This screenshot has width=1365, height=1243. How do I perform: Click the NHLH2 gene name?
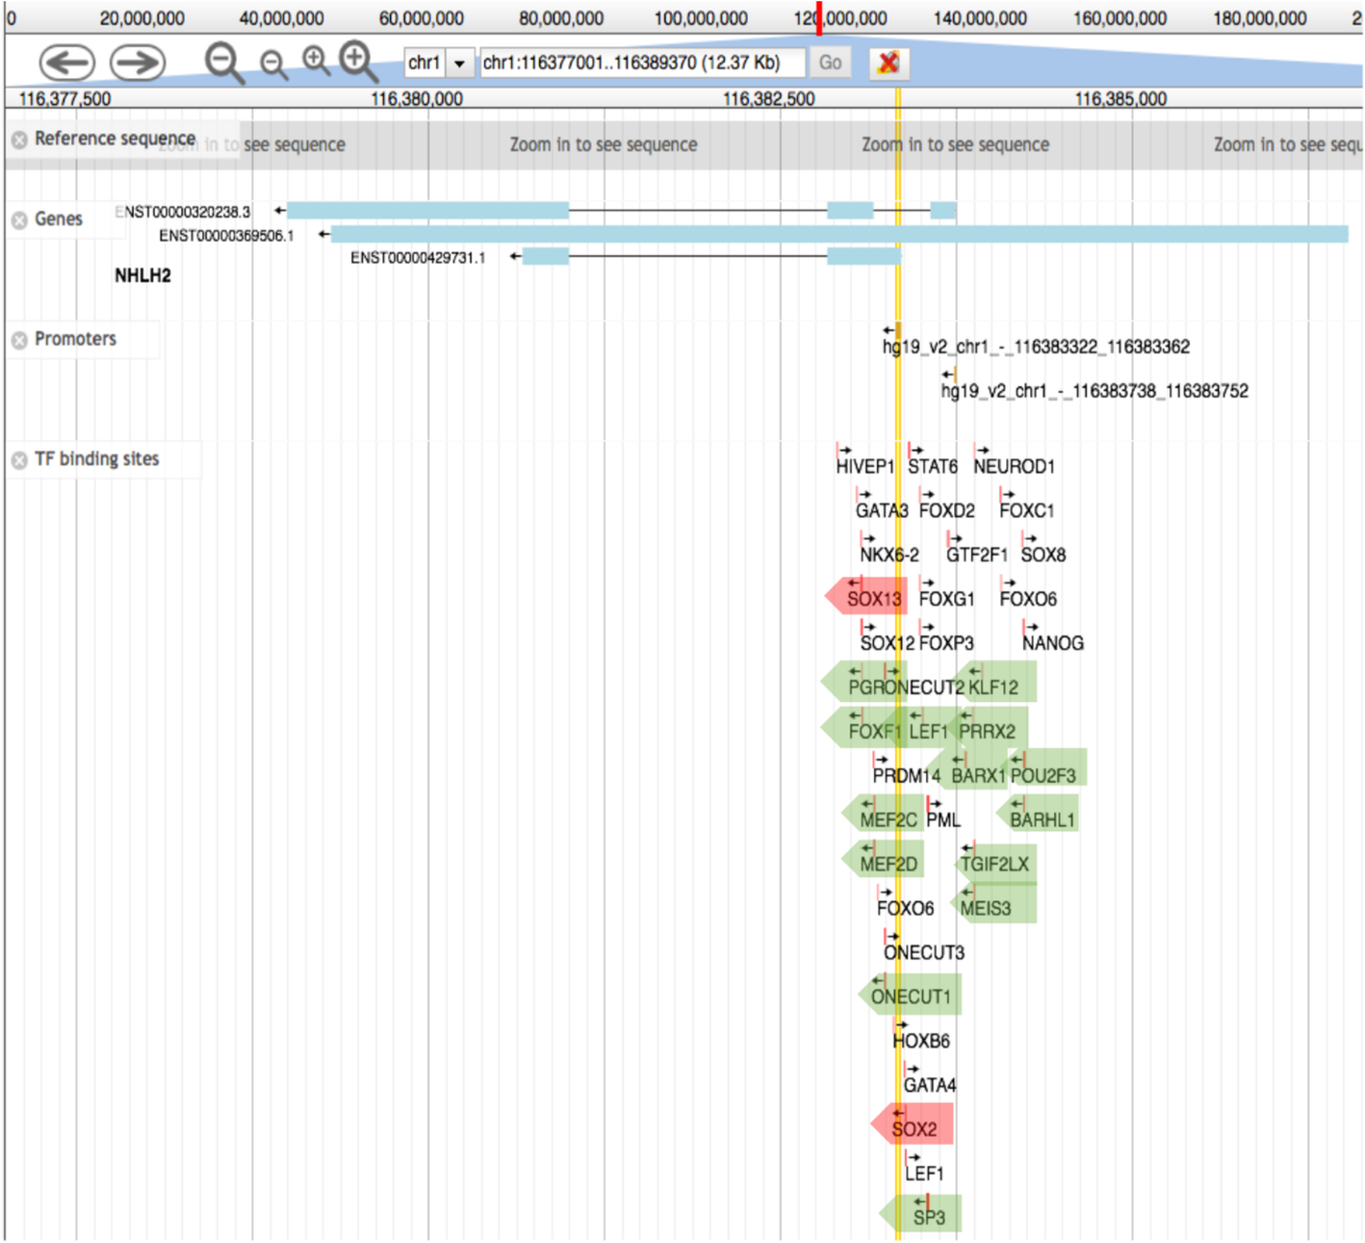pos(142,275)
